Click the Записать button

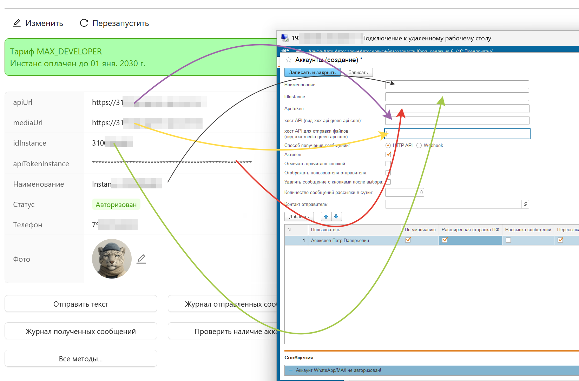click(358, 72)
